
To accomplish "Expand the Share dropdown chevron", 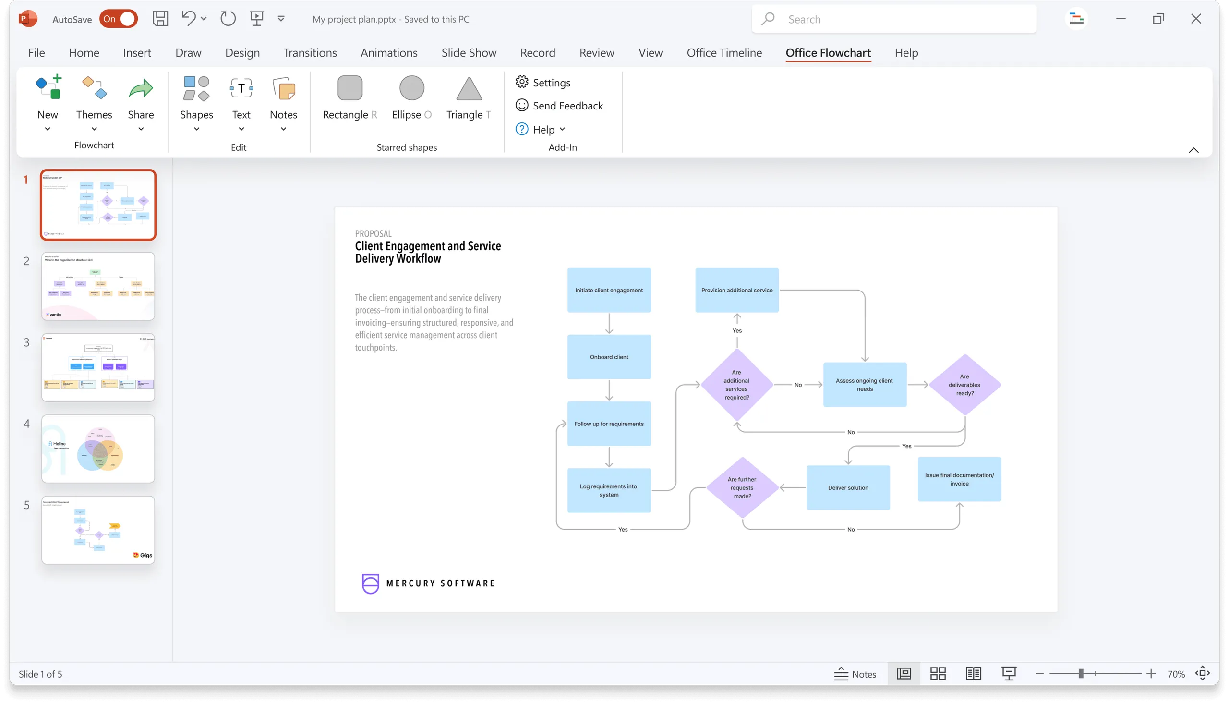I will [141, 129].
